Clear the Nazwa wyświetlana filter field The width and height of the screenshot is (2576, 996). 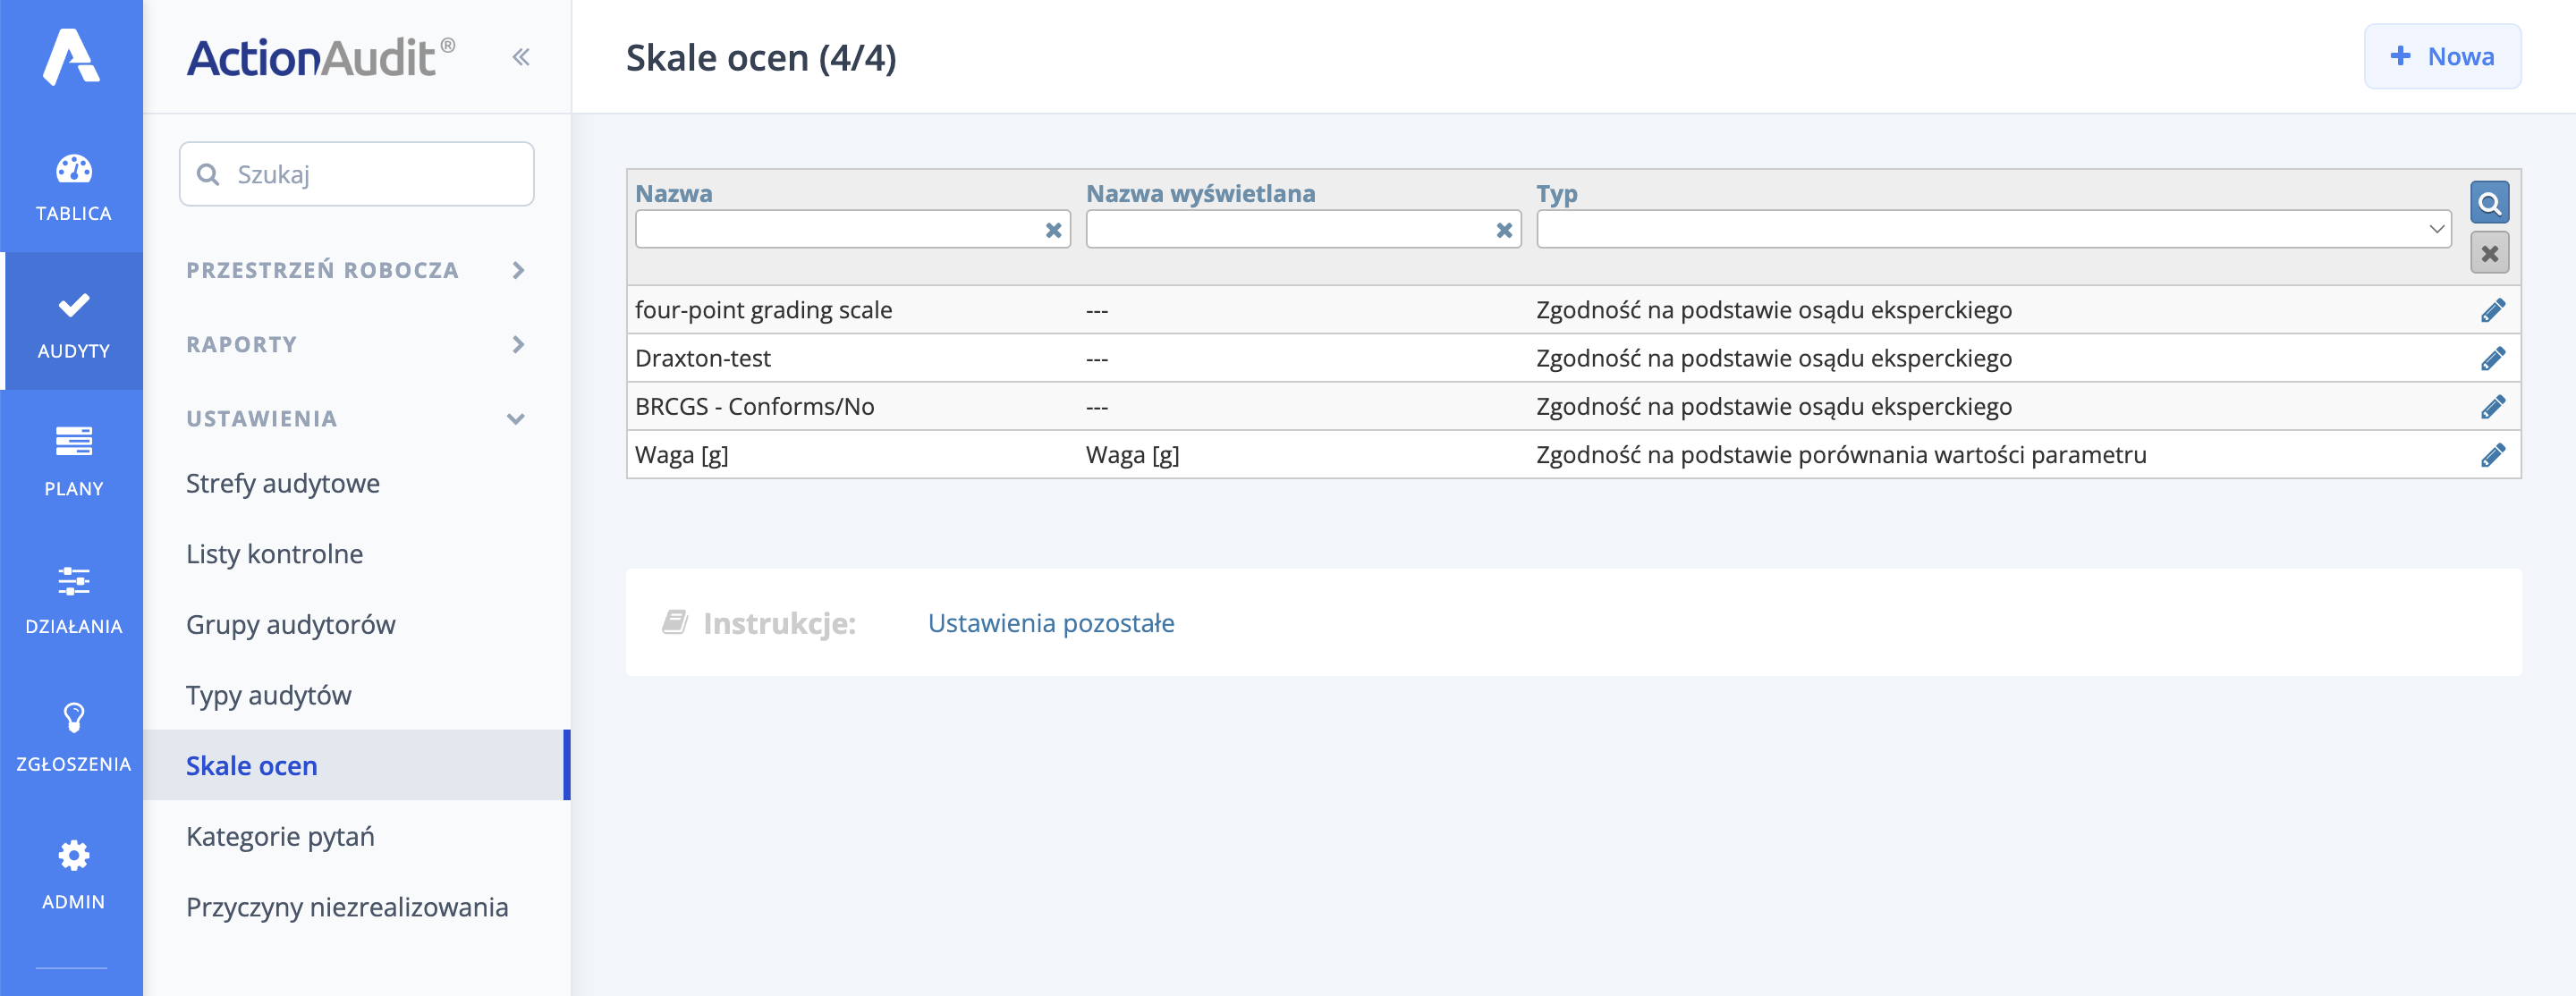(1503, 230)
